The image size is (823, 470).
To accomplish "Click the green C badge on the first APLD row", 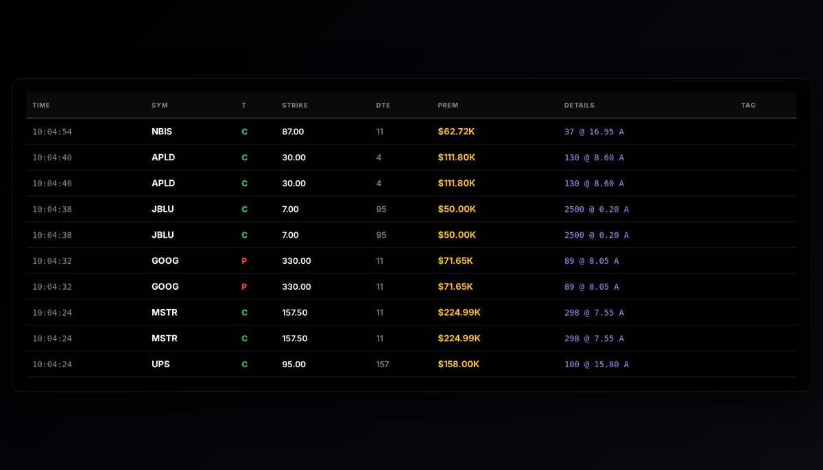I will pyautogui.click(x=244, y=158).
